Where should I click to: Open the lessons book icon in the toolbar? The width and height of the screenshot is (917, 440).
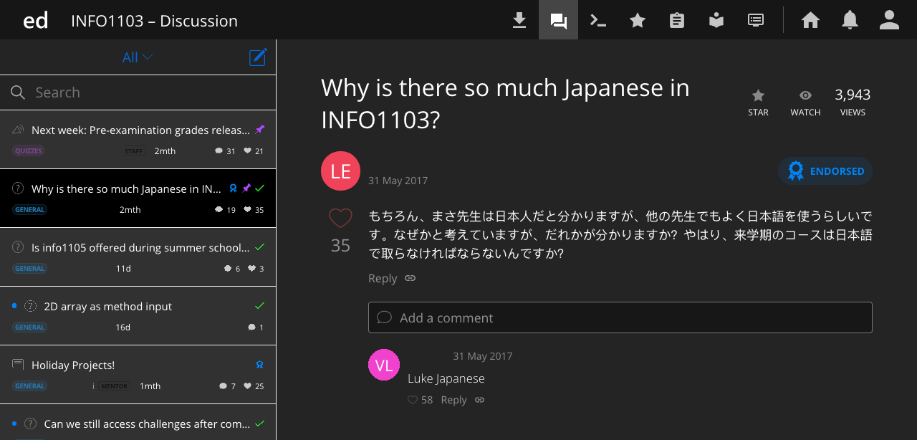click(x=716, y=19)
